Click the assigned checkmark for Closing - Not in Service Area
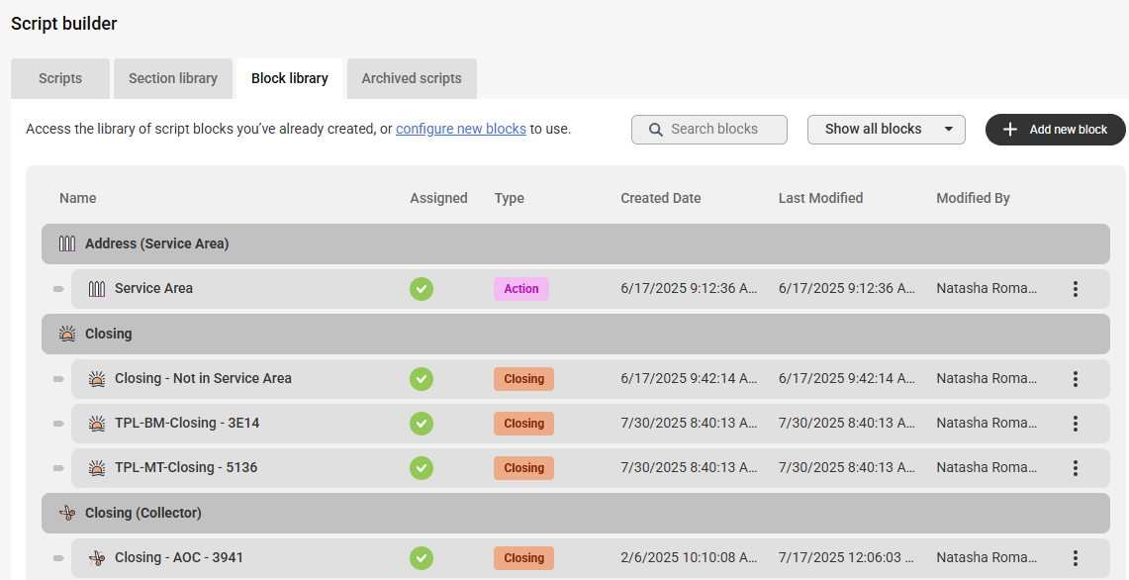1129x580 pixels. pos(422,379)
